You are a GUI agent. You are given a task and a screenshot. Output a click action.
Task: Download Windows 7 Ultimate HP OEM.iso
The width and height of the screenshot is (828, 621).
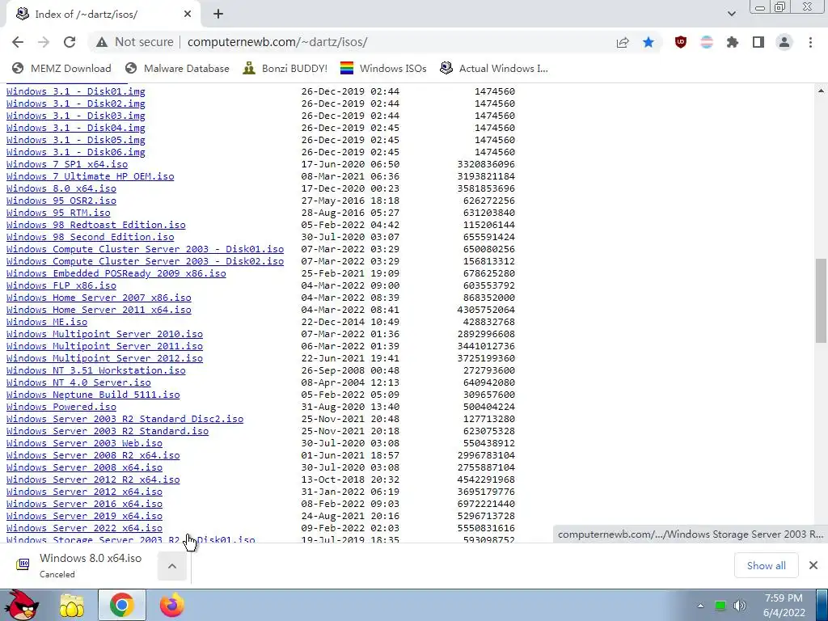click(x=91, y=176)
